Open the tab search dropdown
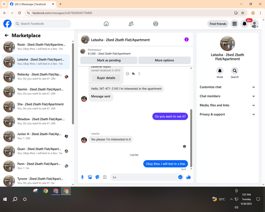The height and width of the screenshot is (212, 265). click(x=4, y=4)
